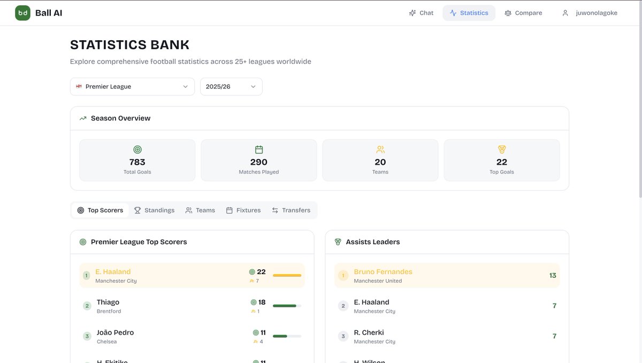Click the 783 Total Goals card
The image size is (642, 363).
pyautogui.click(x=137, y=160)
